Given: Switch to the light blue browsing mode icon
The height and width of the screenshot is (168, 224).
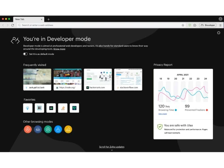Looking at the screenshot, I should coord(58,129).
